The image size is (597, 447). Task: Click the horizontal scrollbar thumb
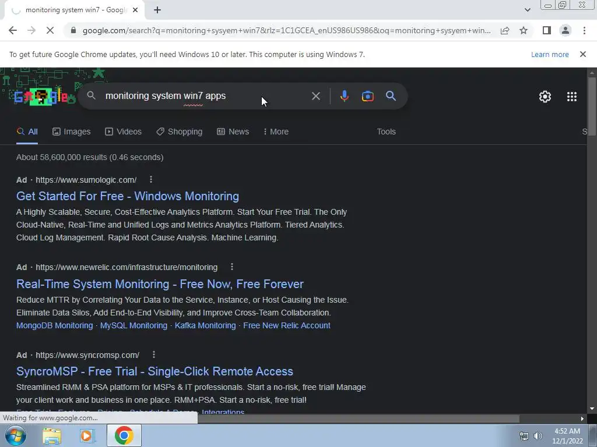pyautogui.click(x=358, y=418)
